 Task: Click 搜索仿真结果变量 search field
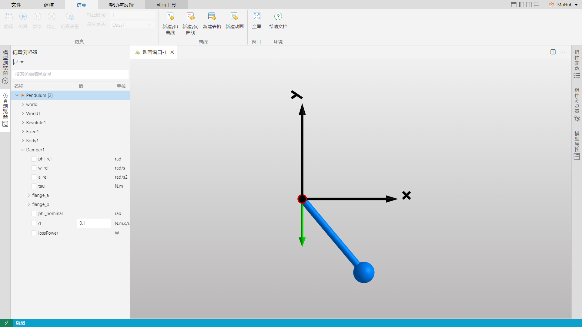click(70, 74)
